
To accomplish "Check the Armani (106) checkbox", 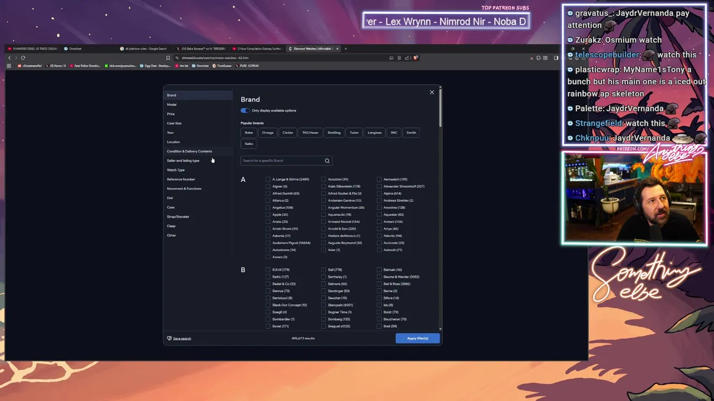I will pos(379,222).
